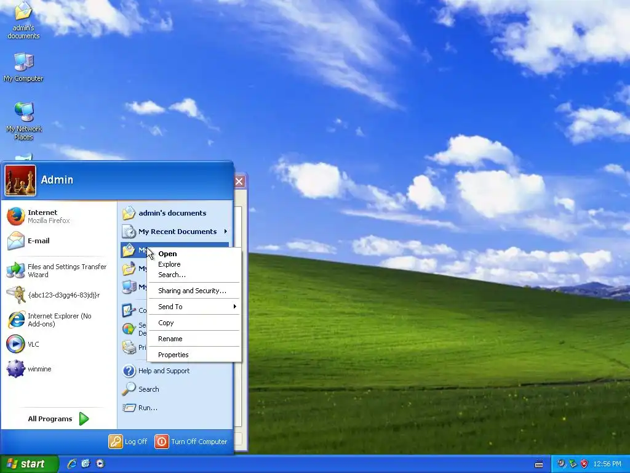Screen dimensions: 630x473
Task: Click Turn Off Computer button
Action: coord(191,442)
